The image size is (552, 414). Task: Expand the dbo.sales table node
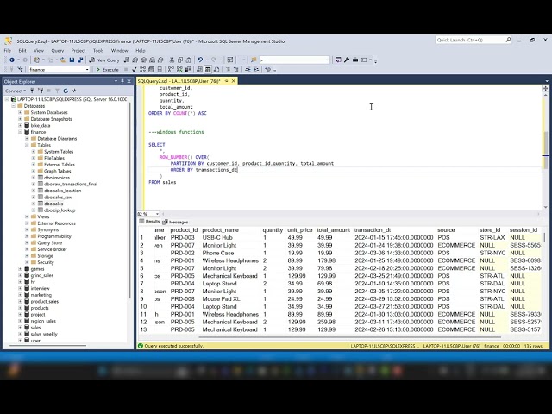tap(34, 204)
